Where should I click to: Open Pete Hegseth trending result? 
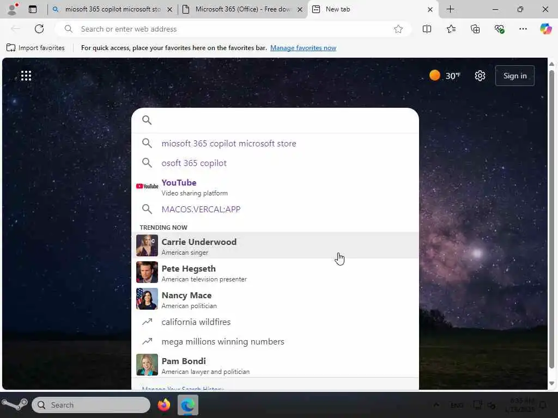tap(275, 272)
